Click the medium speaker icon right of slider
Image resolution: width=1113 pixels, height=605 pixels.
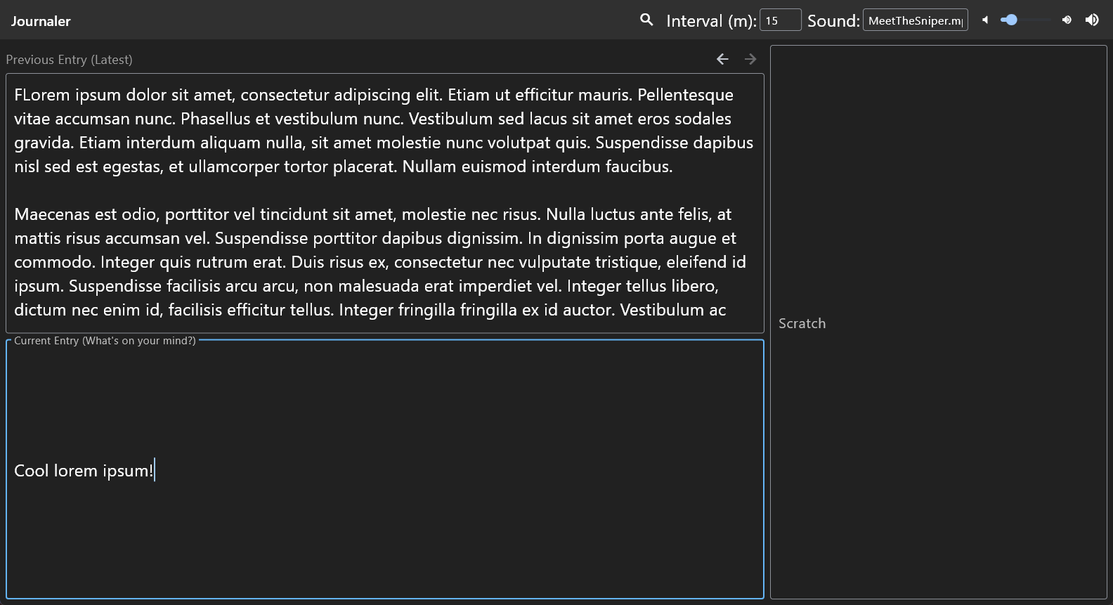coord(1067,20)
